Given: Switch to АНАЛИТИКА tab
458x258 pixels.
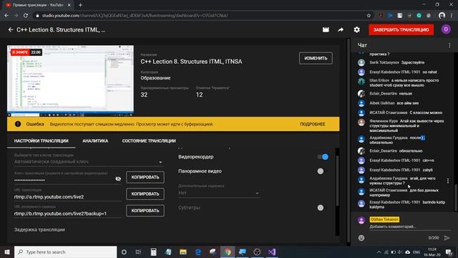Looking at the screenshot, I should click(95, 141).
